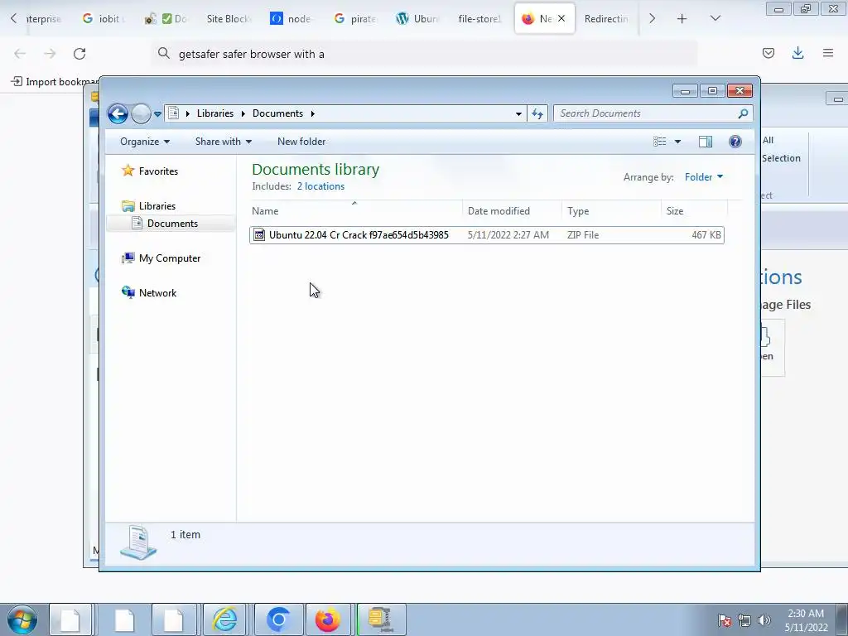Select Documents in the navigation pane
Viewport: 848px width, 636px height.
171,224
